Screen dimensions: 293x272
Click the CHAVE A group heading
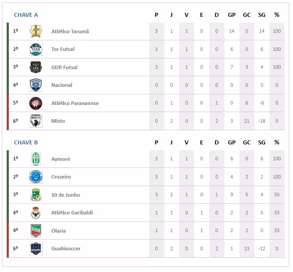click(x=26, y=15)
